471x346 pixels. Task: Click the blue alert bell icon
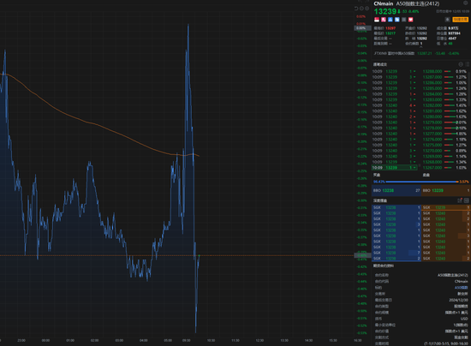click(x=391, y=20)
